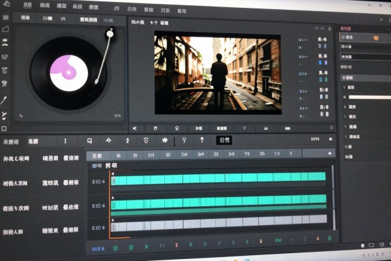391x261 pixels.
Task: Click the orange heart icon in right panel
Action: (x=376, y=38)
